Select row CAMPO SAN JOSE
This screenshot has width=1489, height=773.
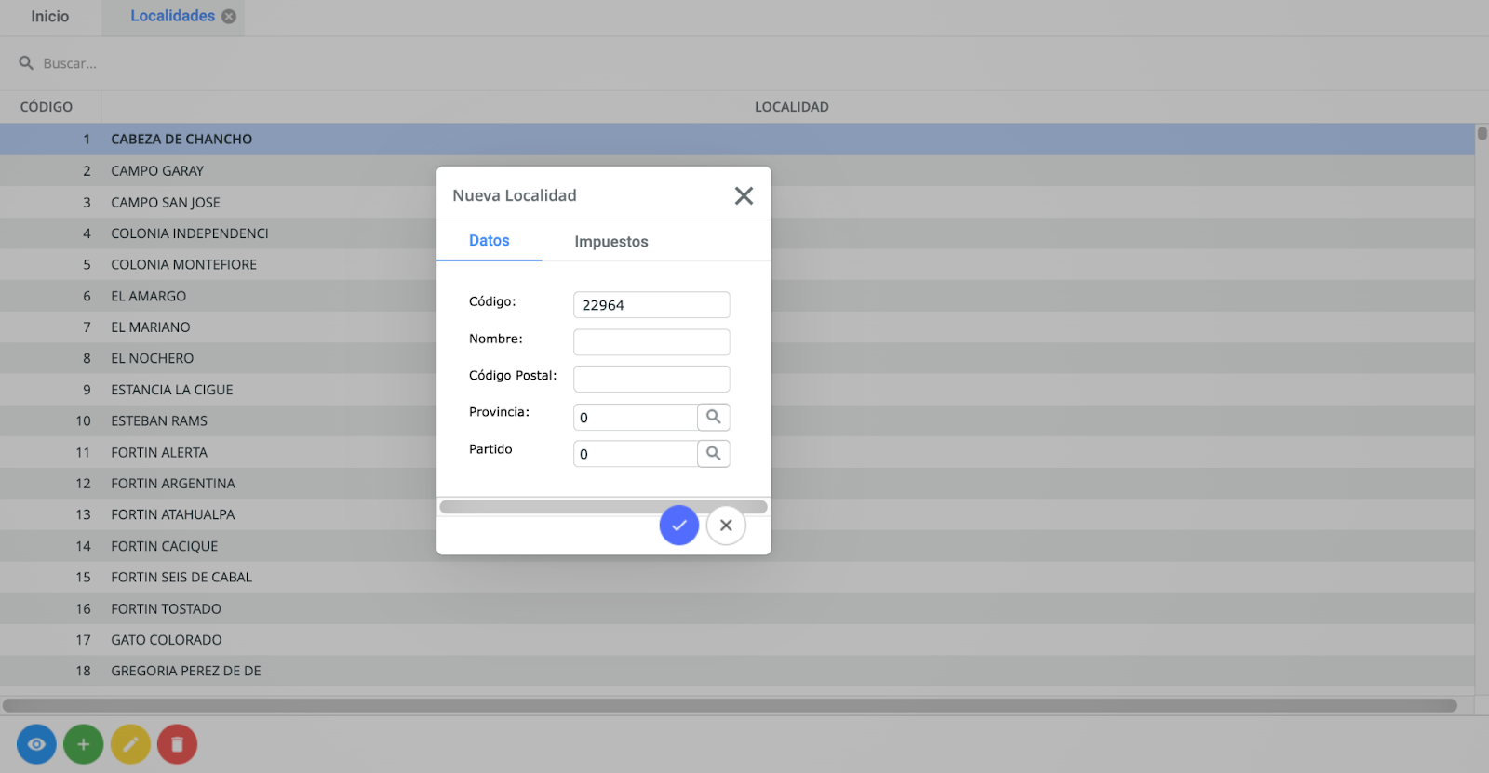(737, 202)
